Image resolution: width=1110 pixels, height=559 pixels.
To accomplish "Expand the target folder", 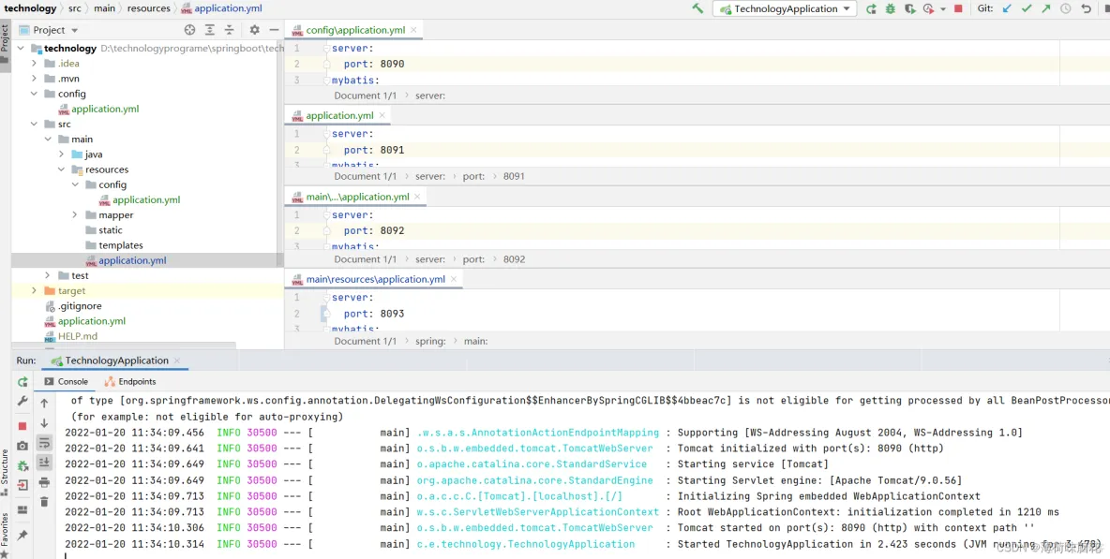I will [34, 290].
